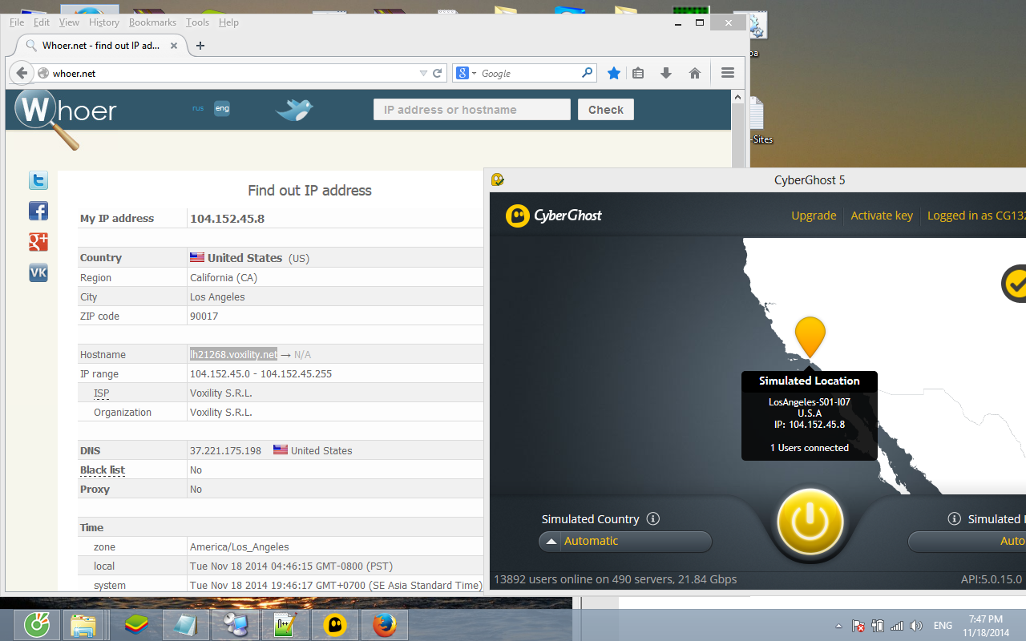This screenshot has height=641, width=1026.
Task: Share the page on VK
Action: coord(38,272)
